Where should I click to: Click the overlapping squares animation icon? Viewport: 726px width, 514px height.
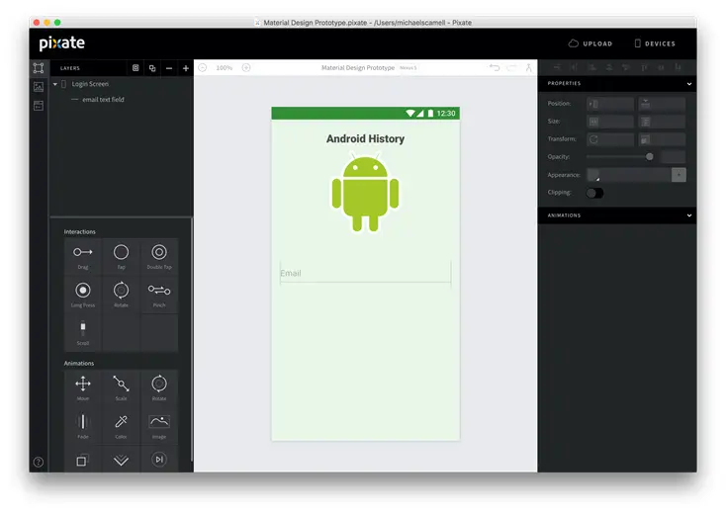[81, 461]
